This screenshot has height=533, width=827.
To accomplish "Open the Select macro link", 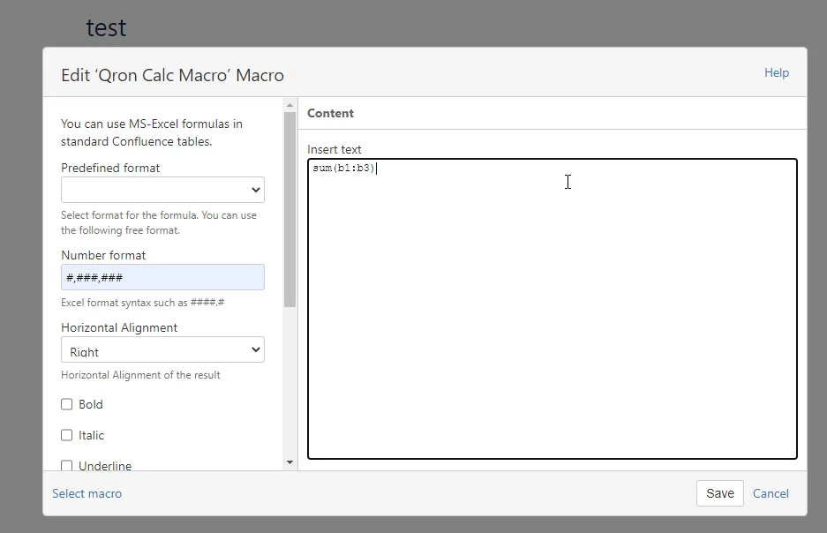I will 86,493.
